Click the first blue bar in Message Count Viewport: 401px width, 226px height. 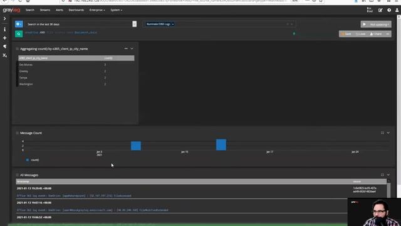(136, 146)
